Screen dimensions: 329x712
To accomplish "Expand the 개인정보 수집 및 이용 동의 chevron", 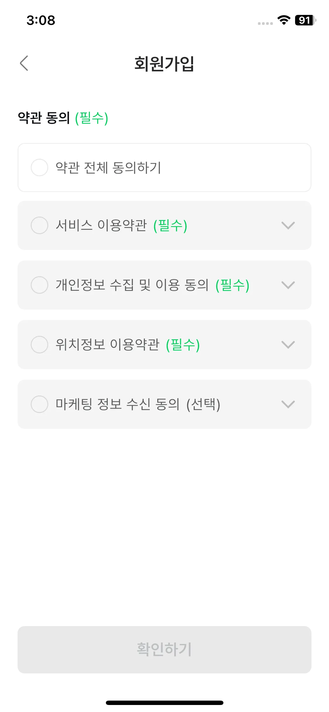I will [x=288, y=285].
